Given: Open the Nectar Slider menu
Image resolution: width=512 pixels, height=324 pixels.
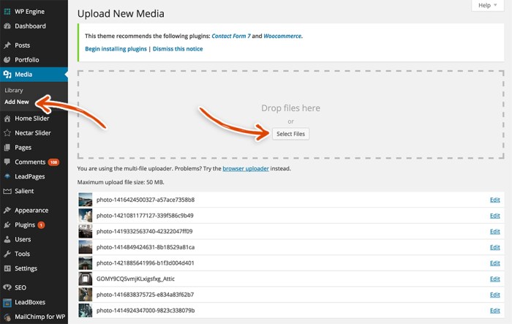Looking at the screenshot, I should 33,133.
